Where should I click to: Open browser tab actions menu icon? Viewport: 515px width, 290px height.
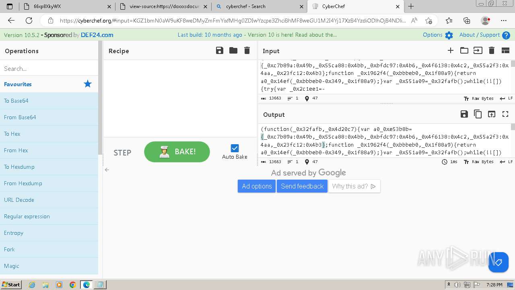pos(10,6)
